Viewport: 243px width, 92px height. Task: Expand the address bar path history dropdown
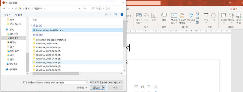click(x=79, y=9)
